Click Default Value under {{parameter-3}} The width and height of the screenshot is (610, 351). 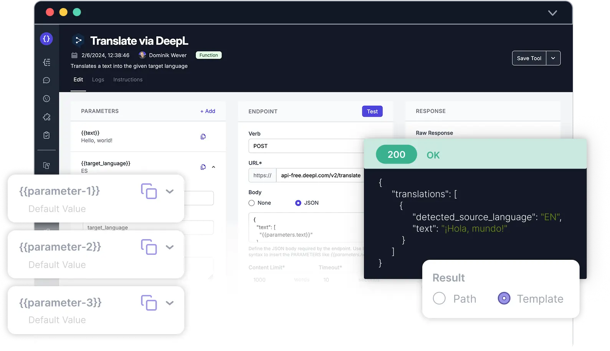click(57, 320)
